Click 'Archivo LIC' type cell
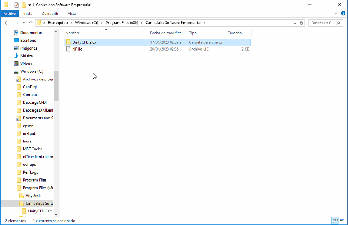348x225 pixels. coord(199,49)
